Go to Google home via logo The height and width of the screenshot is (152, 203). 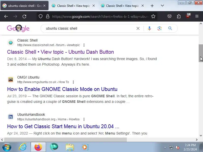click(x=18, y=28)
